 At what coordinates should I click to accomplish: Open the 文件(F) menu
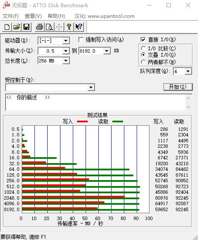click(x=11, y=16)
